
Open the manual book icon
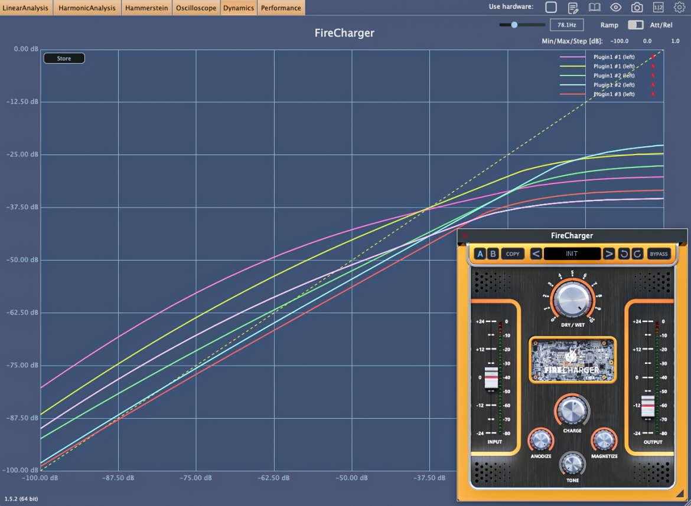click(595, 8)
